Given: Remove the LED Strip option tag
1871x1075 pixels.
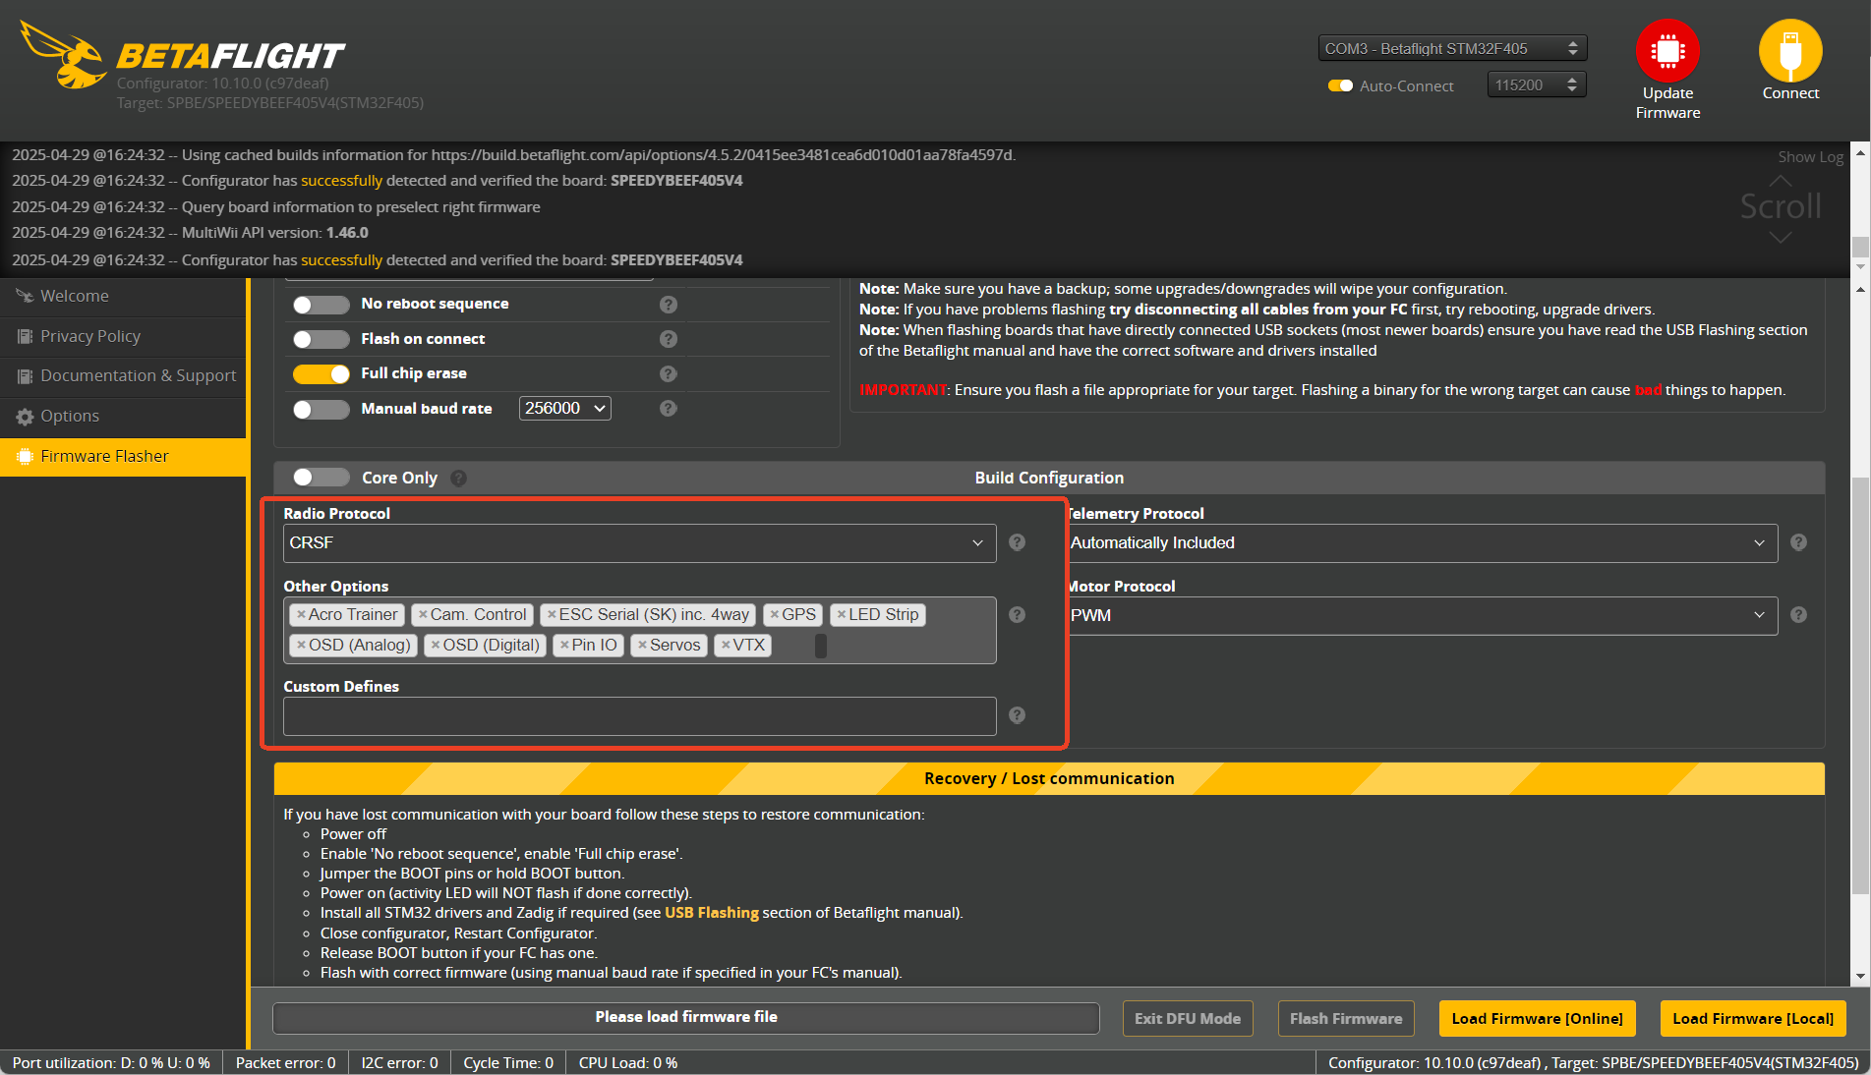Looking at the screenshot, I should pyautogui.click(x=842, y=614).
